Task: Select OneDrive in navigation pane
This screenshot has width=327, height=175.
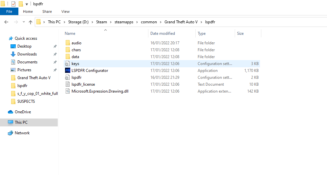Action: (x=23, y=112)
